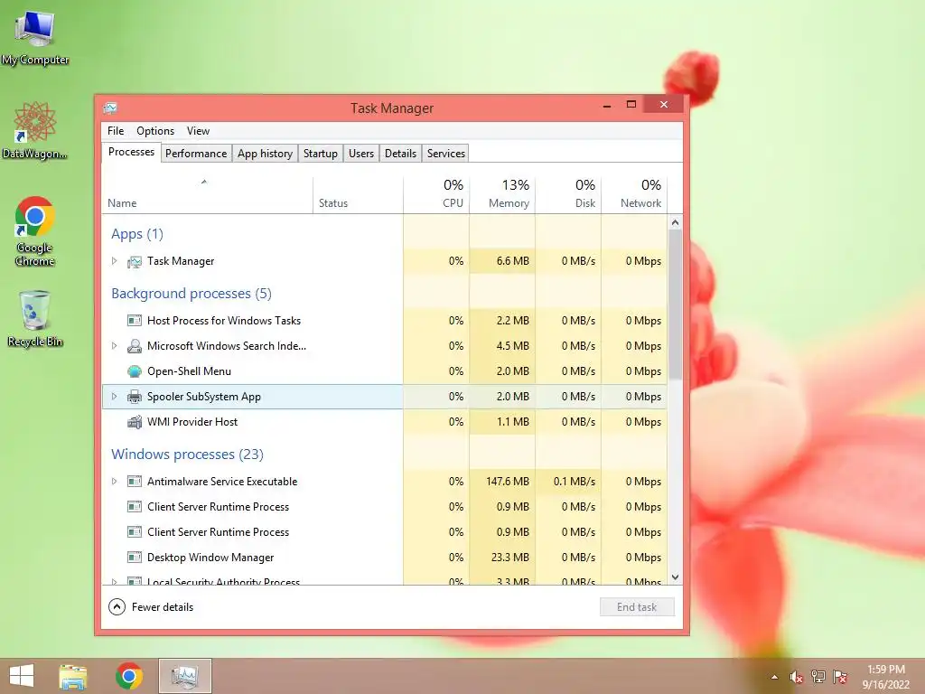Image resolution: width=925 pixels, height=694 pixels.
Task: Click the Desktop Window Manager process icon
Action: (135, 557)
